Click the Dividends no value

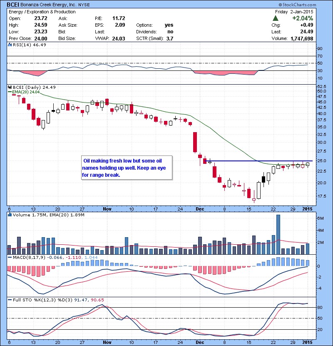(x=170, y=32)
